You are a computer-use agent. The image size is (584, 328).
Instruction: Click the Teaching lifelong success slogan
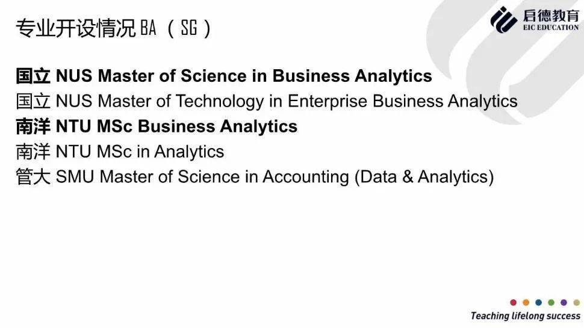(525, 316)
